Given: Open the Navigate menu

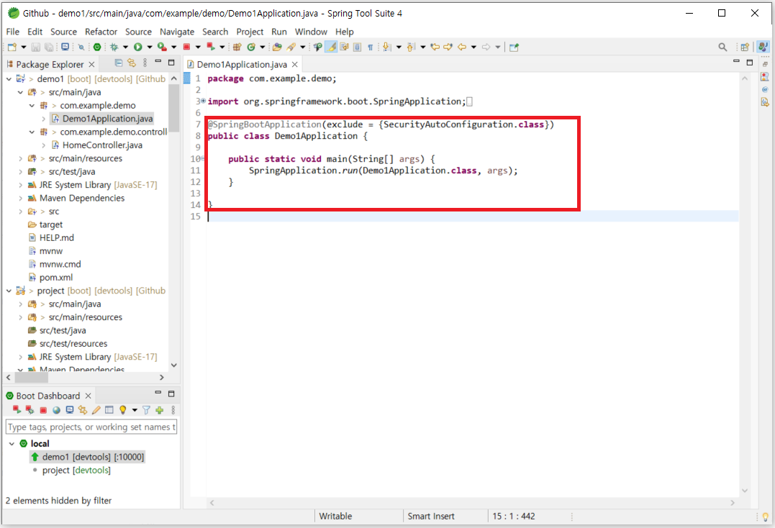Looking at the screenshot, I should (177, 32).
